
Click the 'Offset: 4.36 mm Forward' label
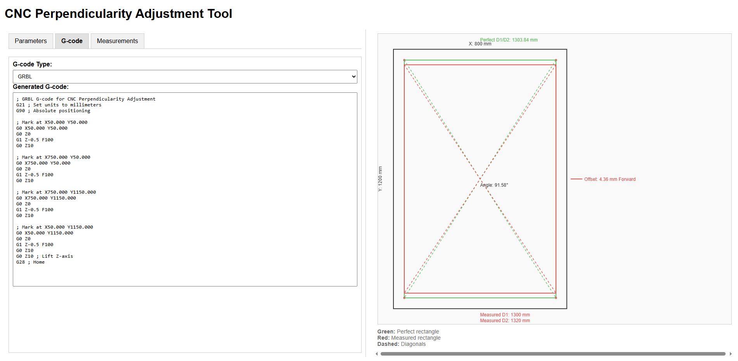point(610,179)
